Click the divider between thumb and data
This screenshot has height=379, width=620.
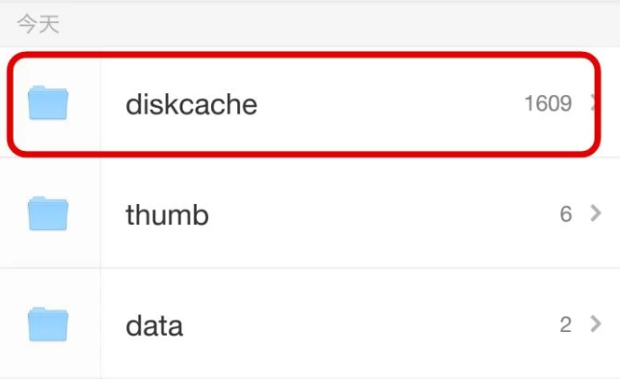[x=310, y=267]
